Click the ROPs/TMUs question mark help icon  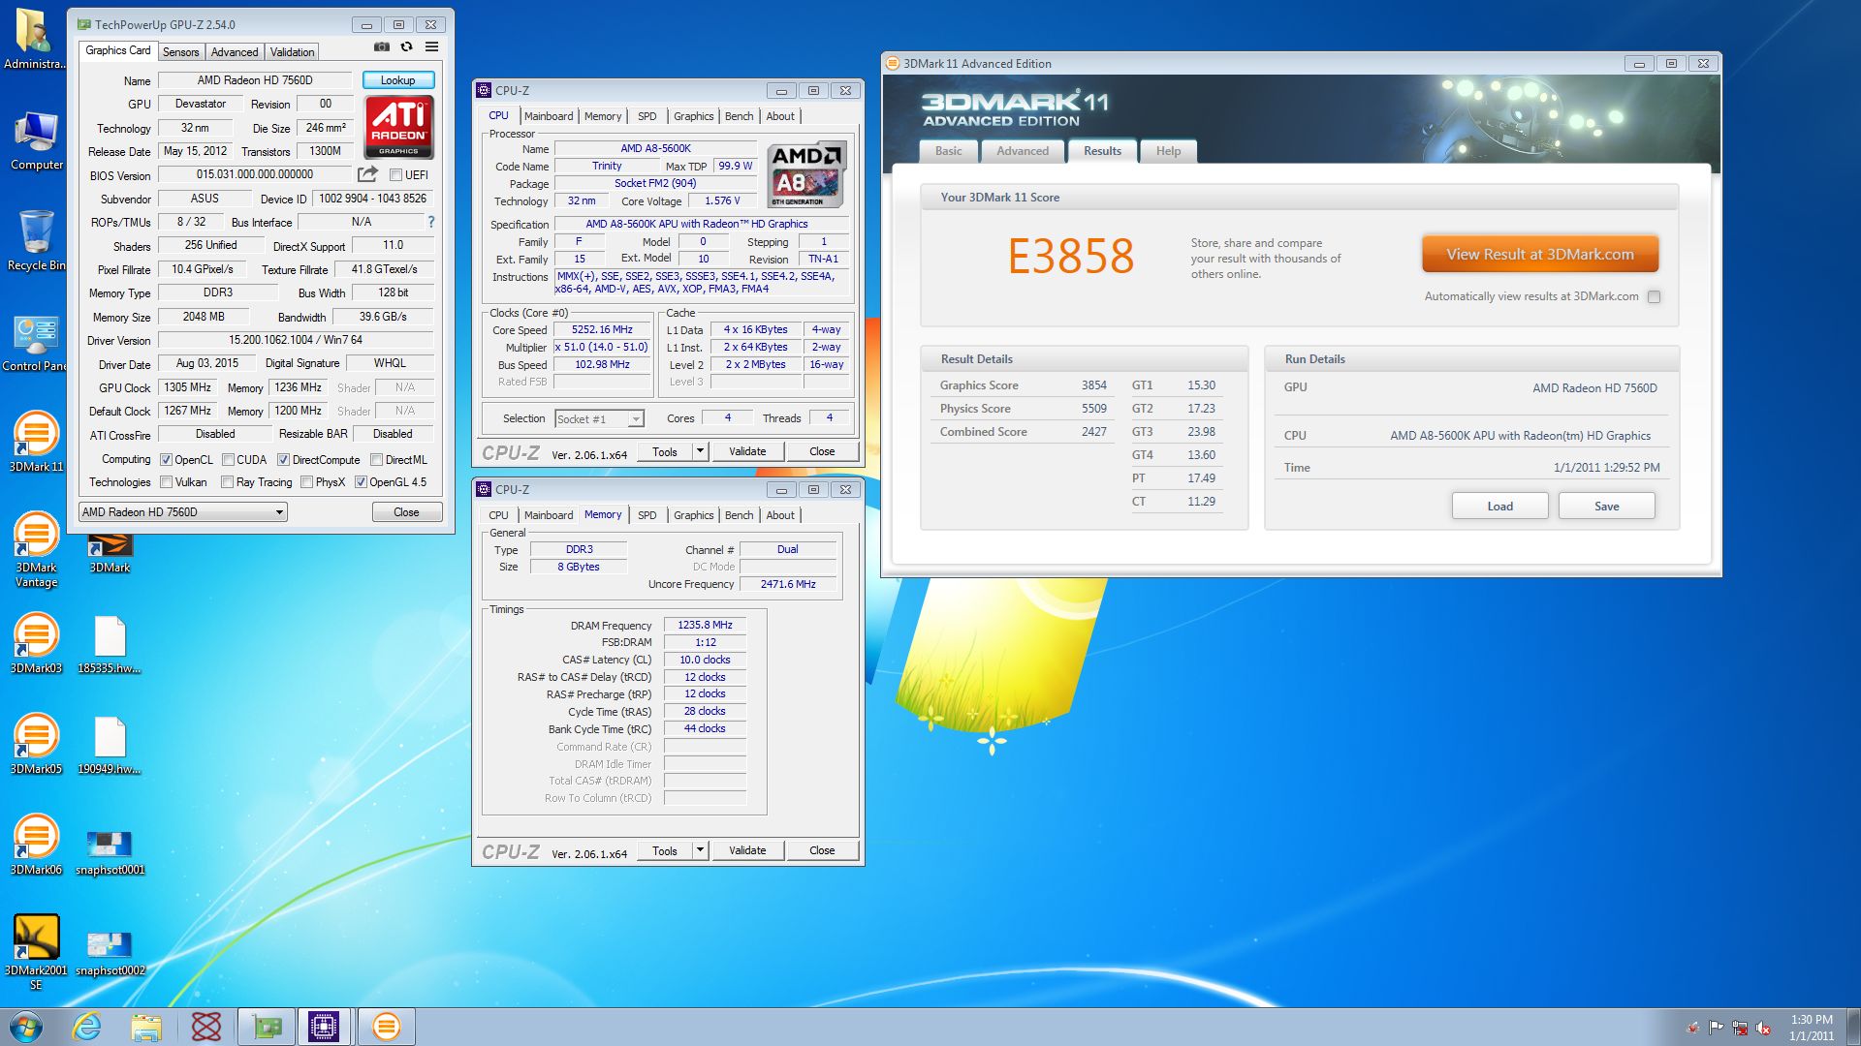431,222
